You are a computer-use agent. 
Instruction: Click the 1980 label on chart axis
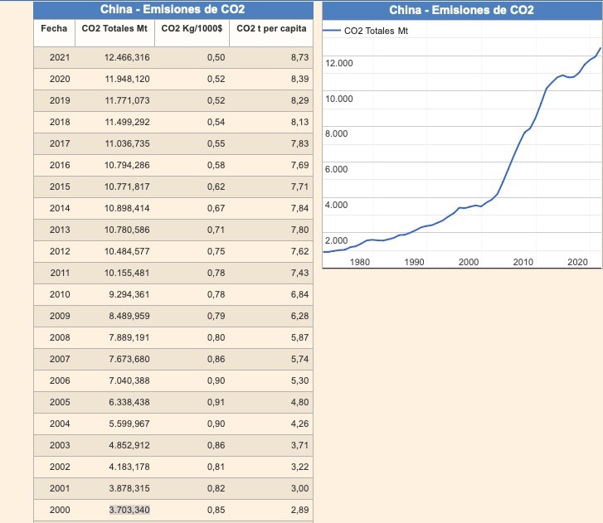pyautogui.click(x=360, y=262)
